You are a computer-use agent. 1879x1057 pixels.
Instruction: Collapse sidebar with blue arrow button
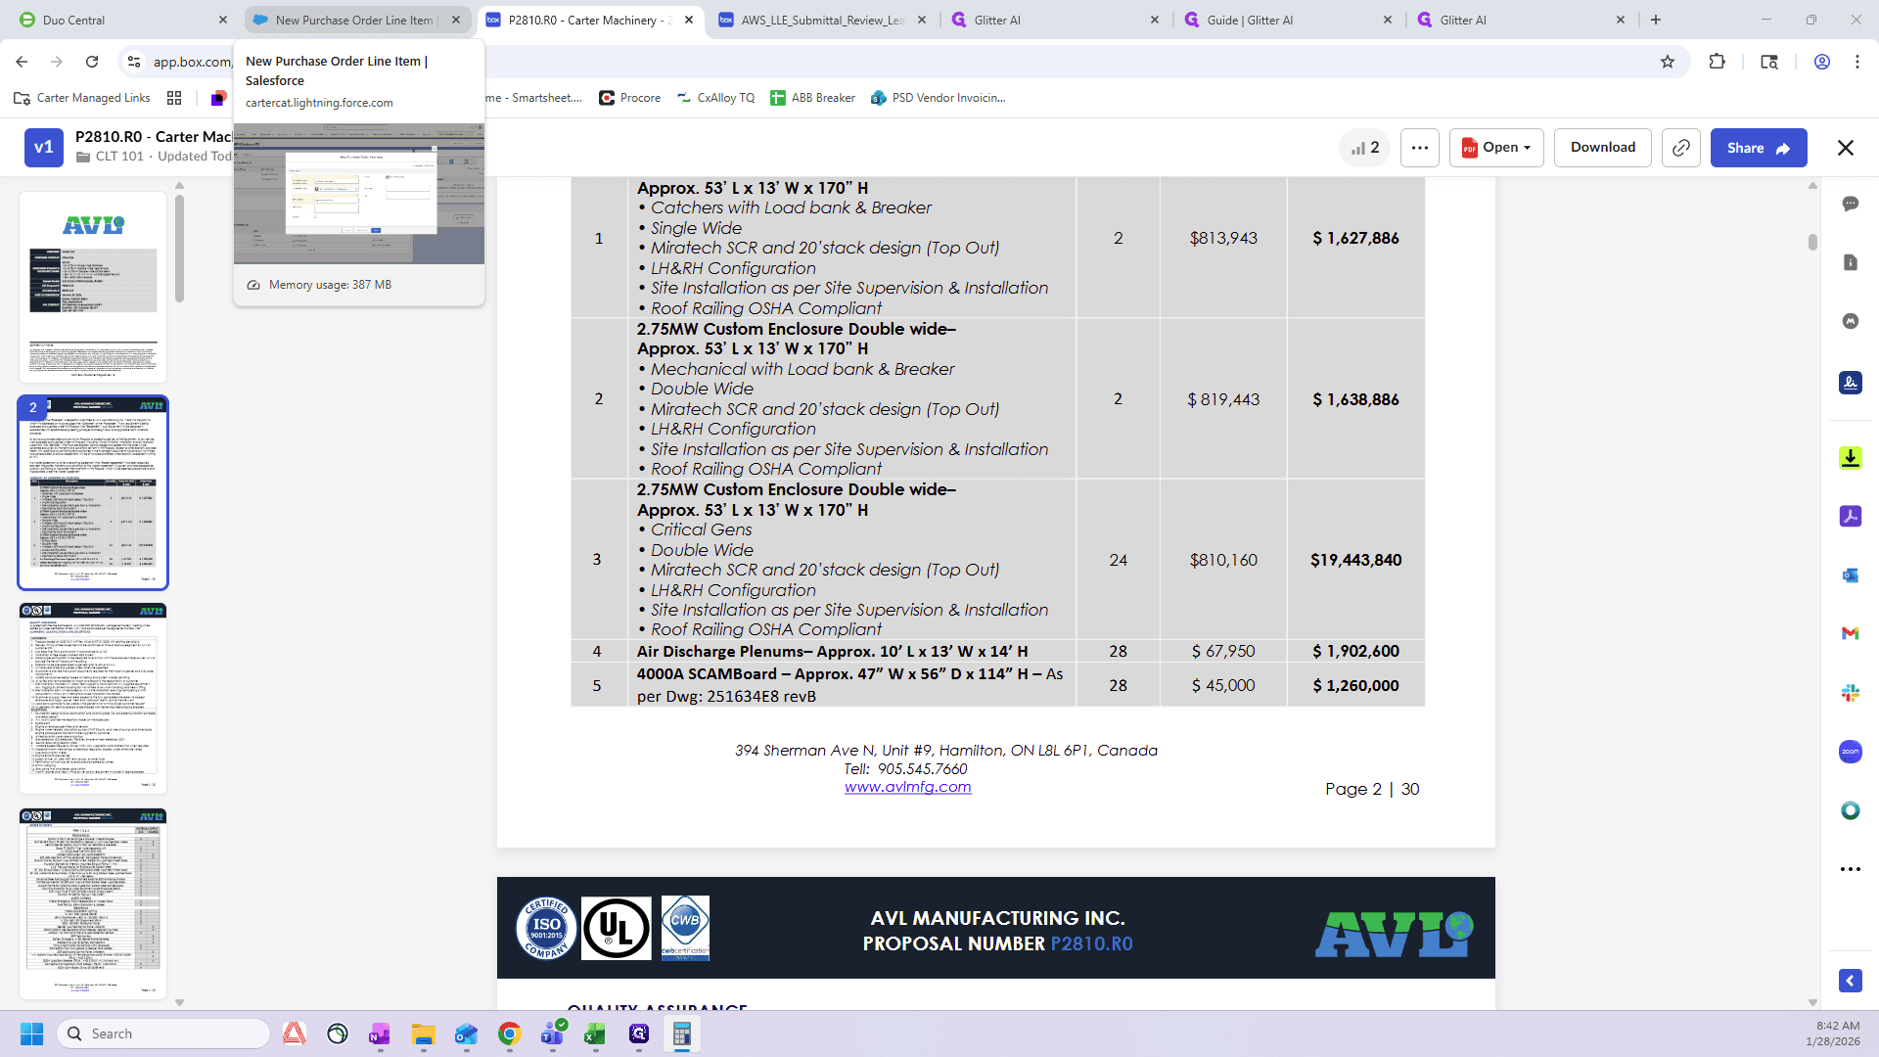tap(1850, 981)
